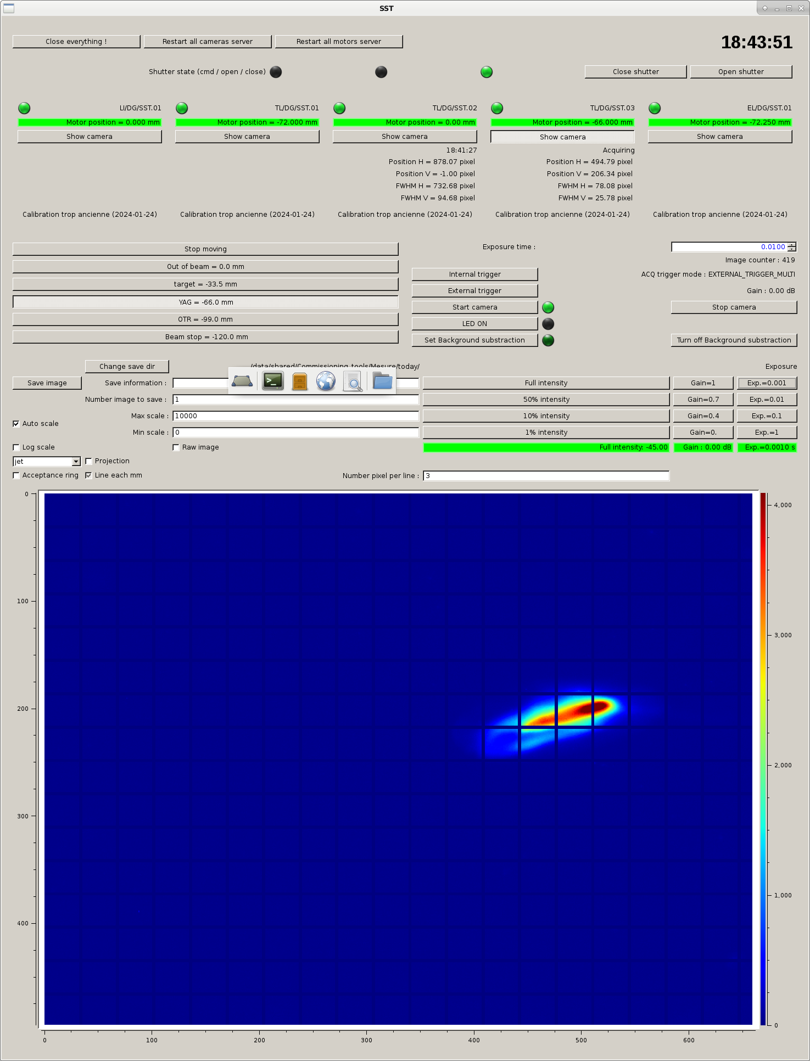Launch the file manager cabinet icon
The width and height of the screenshot is (810, 1061).
299,381
